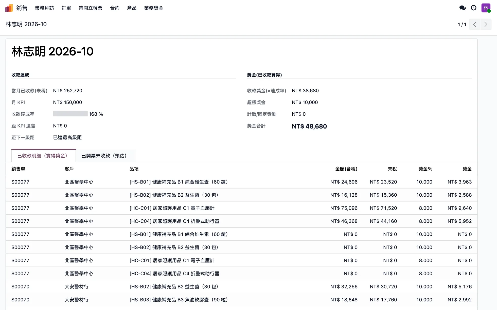This screenshot has width=497, height=310.
Task: Click 收款獎金 value NT$ 38,680
Action: pyautogui.click(x=305, y=91)
